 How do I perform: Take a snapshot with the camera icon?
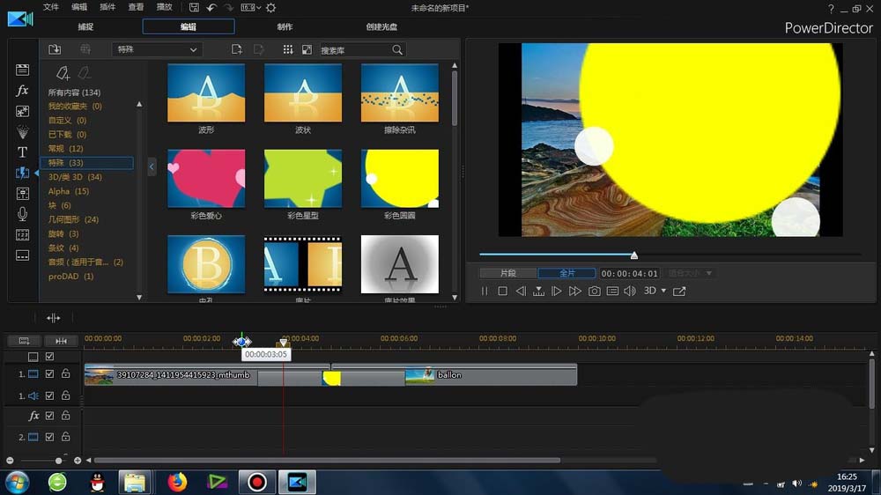coord(595,292)
